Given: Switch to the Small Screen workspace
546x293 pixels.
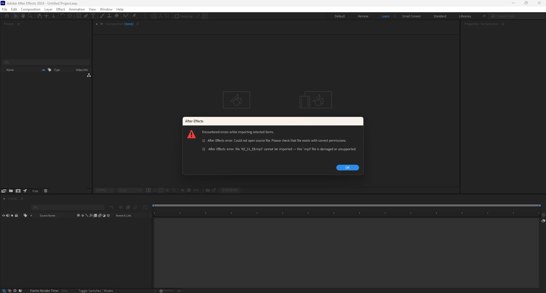Looking at the screenshot, I should [411, 16].
